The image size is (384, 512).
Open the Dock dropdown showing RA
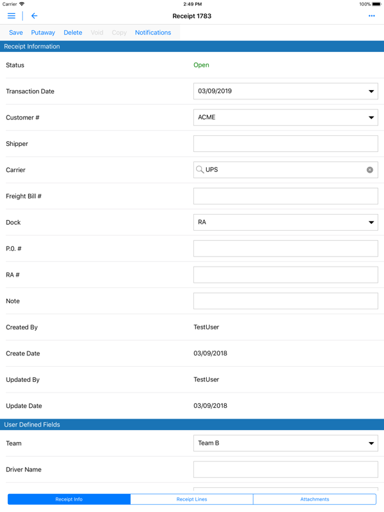[x=286, y=223]
